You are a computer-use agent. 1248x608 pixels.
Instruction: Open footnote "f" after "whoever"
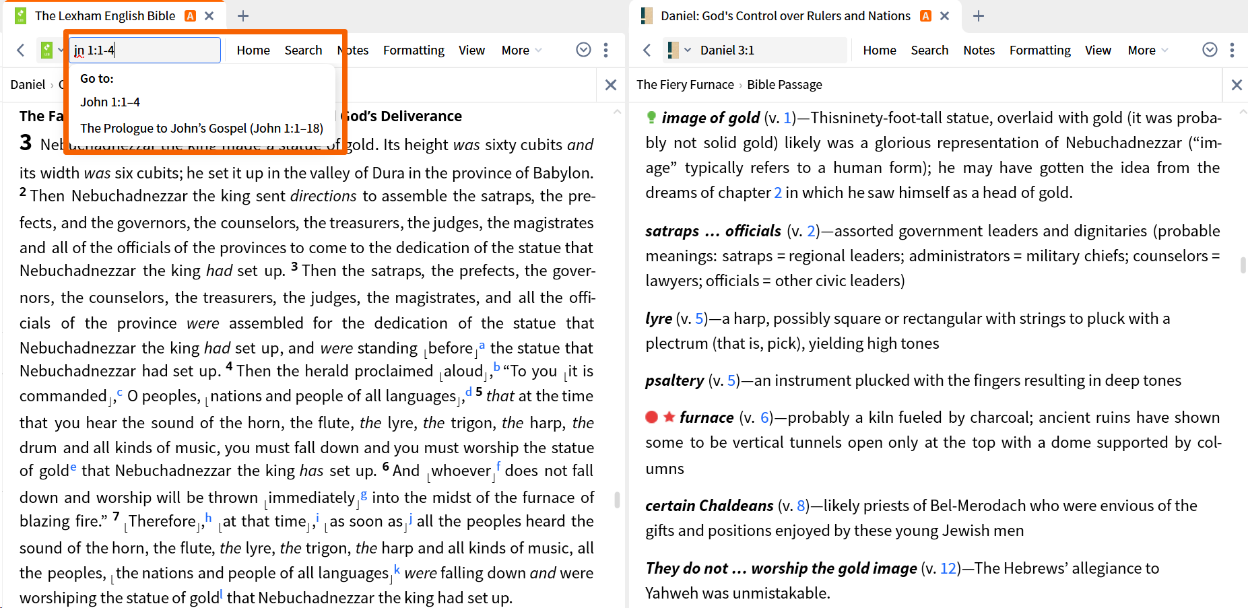(x=498, y=466)
